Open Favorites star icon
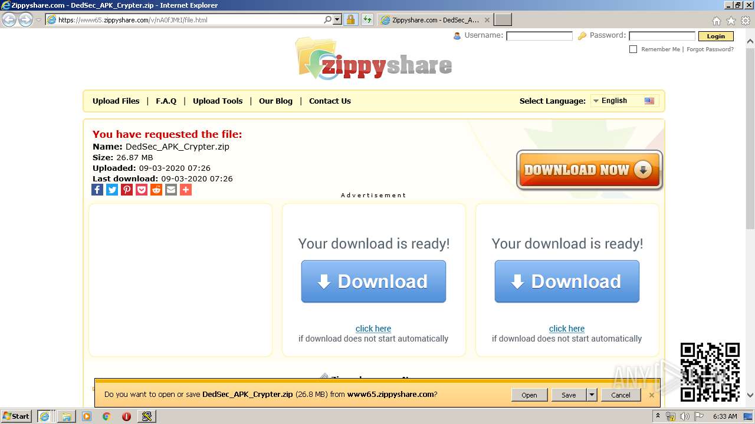This screenshot has height=424, width=755. (x=731, y=20)
